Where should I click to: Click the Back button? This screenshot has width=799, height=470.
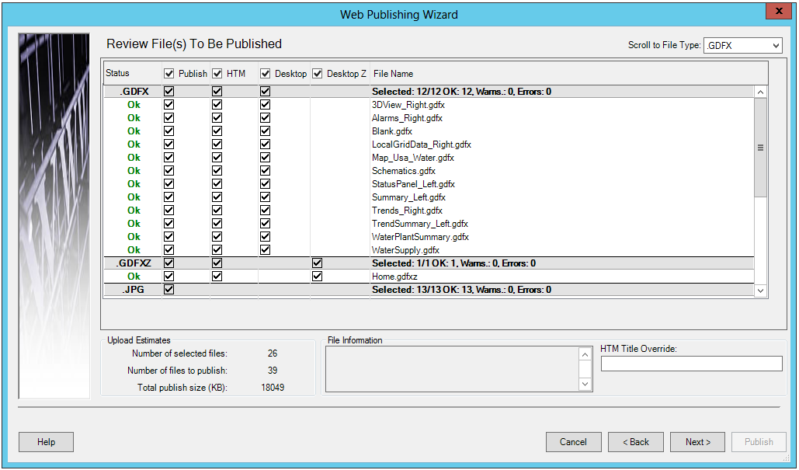point(635,442)
